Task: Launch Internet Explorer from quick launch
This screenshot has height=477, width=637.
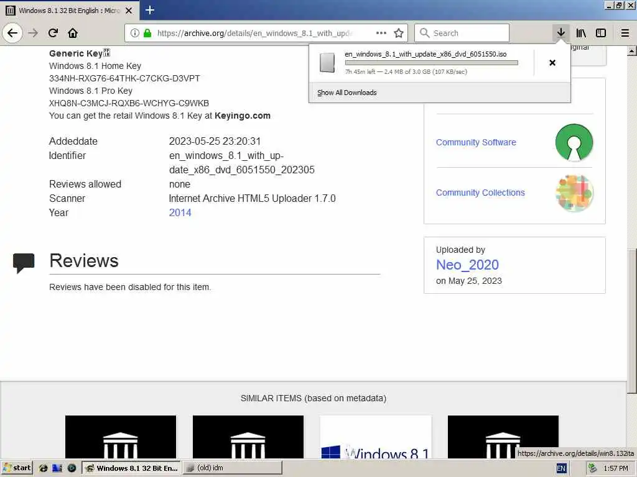Action: click(x=43, y=468)
